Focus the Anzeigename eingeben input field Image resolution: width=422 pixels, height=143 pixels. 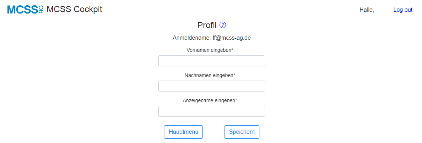(212, 111)
